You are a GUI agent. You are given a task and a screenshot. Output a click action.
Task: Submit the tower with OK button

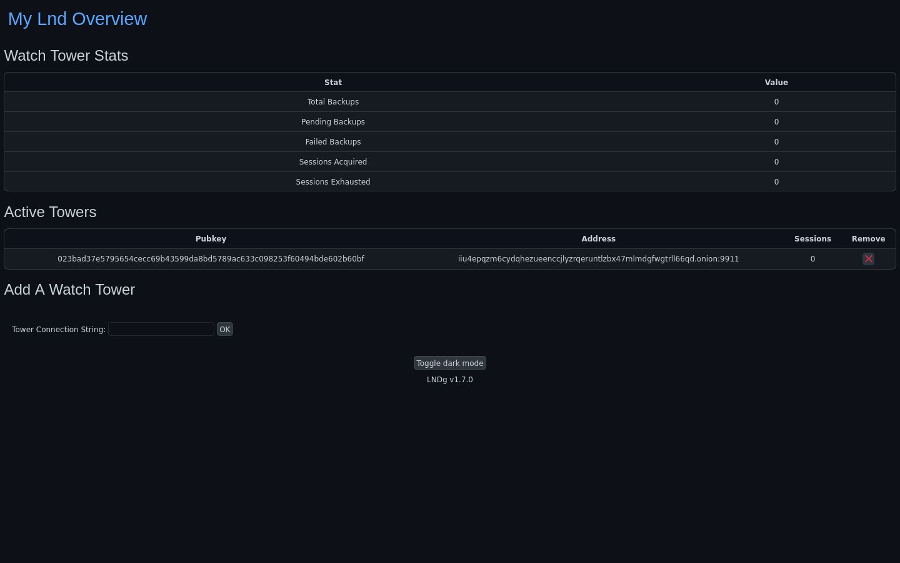[225, 329]
